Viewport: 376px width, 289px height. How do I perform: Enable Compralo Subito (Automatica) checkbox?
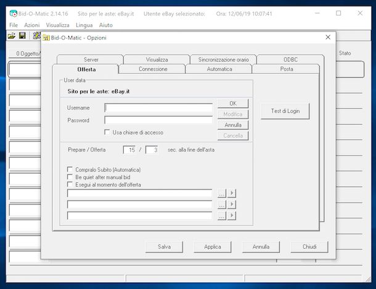coord(70,170)
